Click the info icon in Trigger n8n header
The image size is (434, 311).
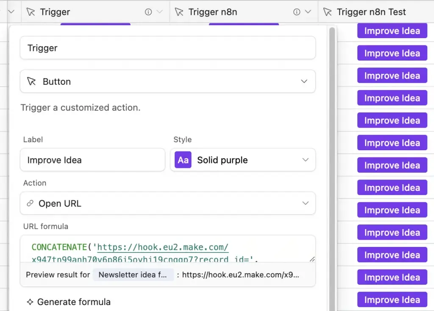(297, 12)
